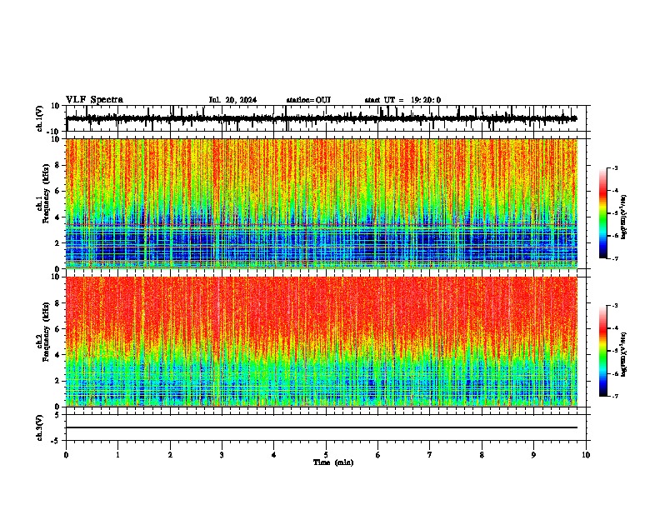660x510 pixels.
Task: Click the "-5" tick on ch.3 voltage axis
Action: [56, 441]
